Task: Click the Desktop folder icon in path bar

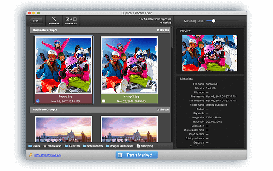Action: pyautogui.click(x=66, y=146)
